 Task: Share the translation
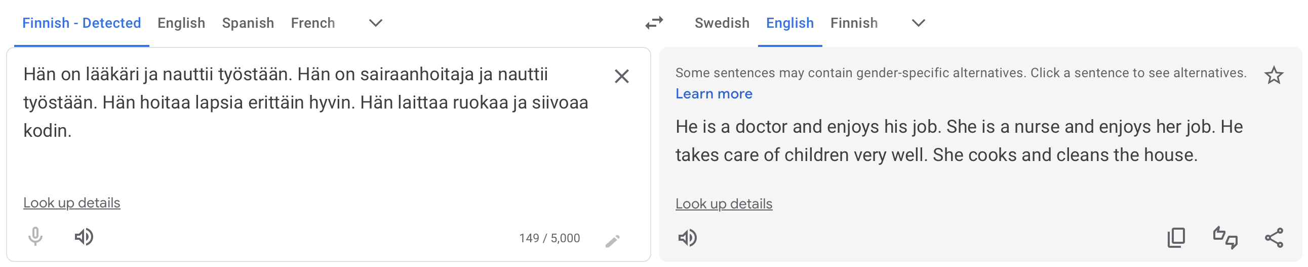pos(1274,238)
